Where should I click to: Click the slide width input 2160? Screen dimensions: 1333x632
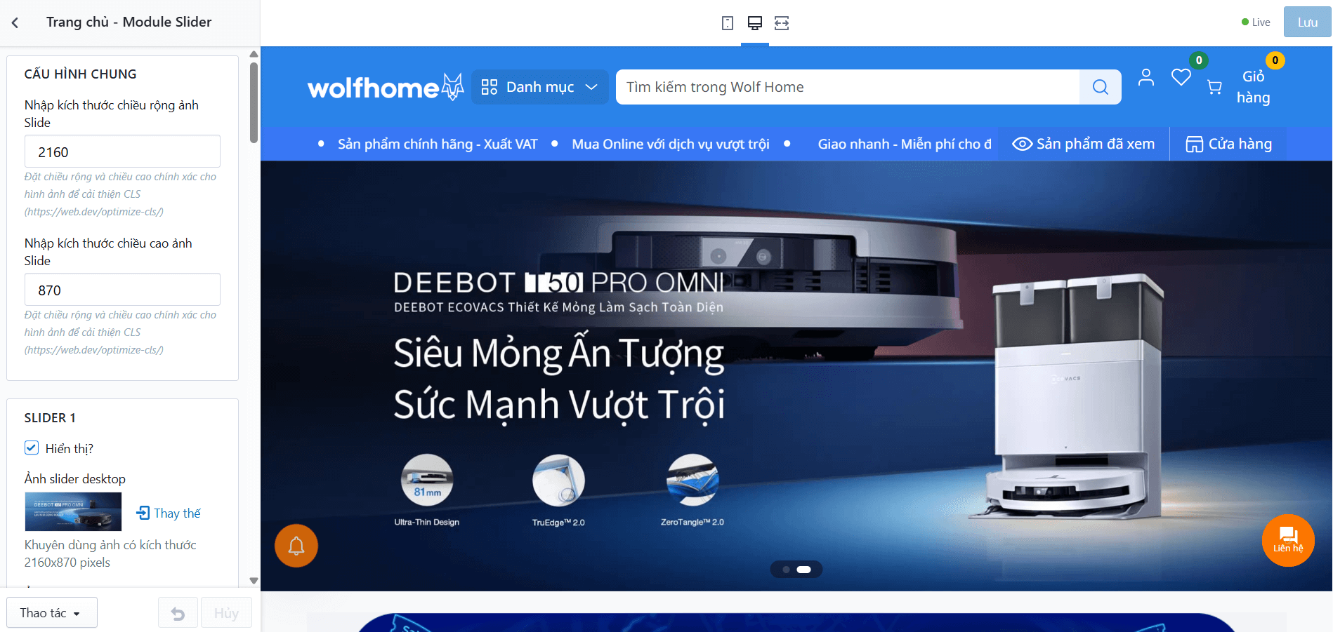coord(122,152)
